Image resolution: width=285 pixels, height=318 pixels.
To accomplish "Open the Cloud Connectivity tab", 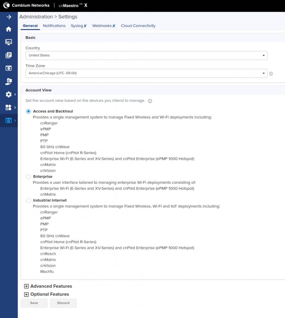I will coord(138,26).
